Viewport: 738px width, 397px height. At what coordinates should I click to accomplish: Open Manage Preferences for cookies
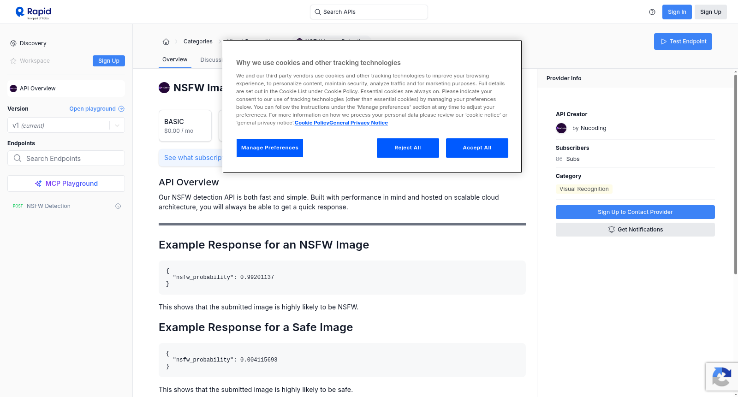pos(270,148)
